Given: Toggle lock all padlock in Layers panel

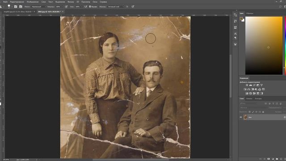Looking at the screenshot, I should [x=263, y=112].
